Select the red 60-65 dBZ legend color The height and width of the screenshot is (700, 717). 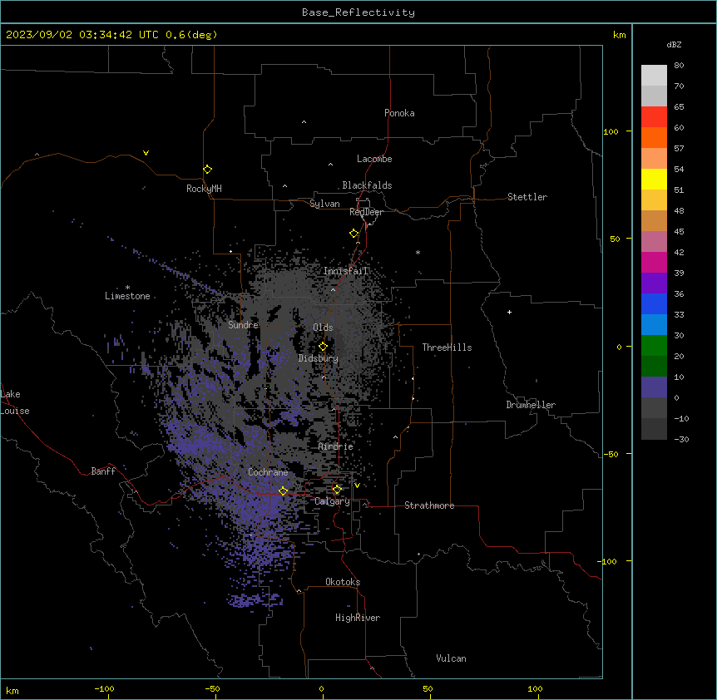coord(654,117)
